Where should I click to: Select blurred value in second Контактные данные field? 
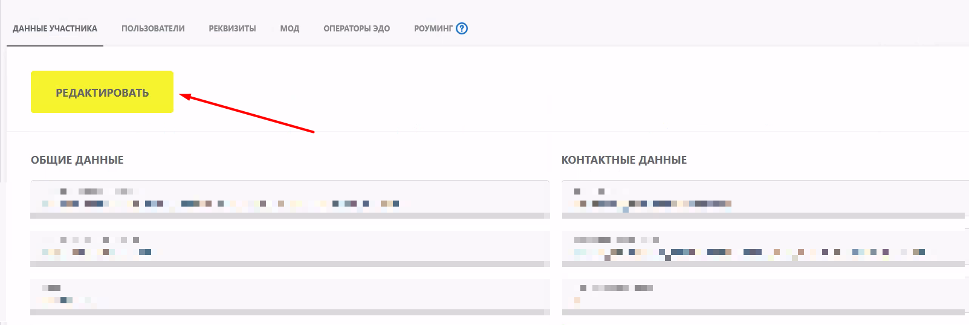click(750, 252)
